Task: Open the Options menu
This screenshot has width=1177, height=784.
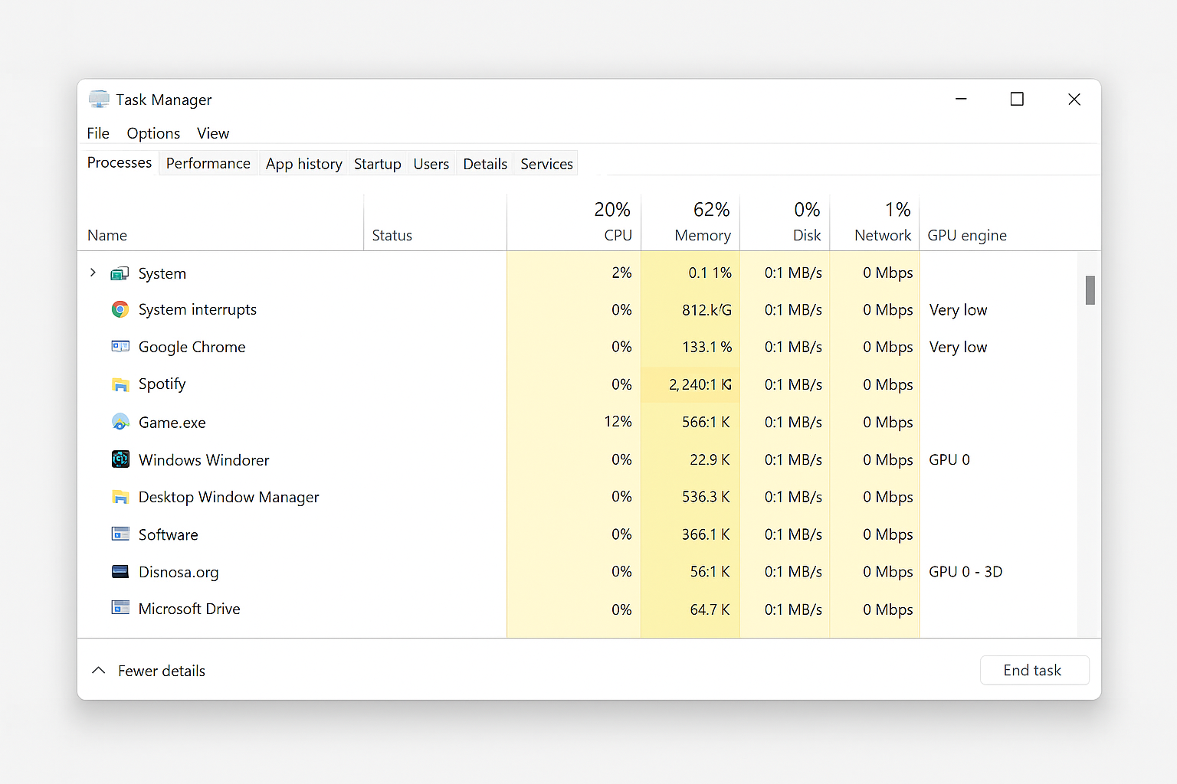Action: coord(153,133)
